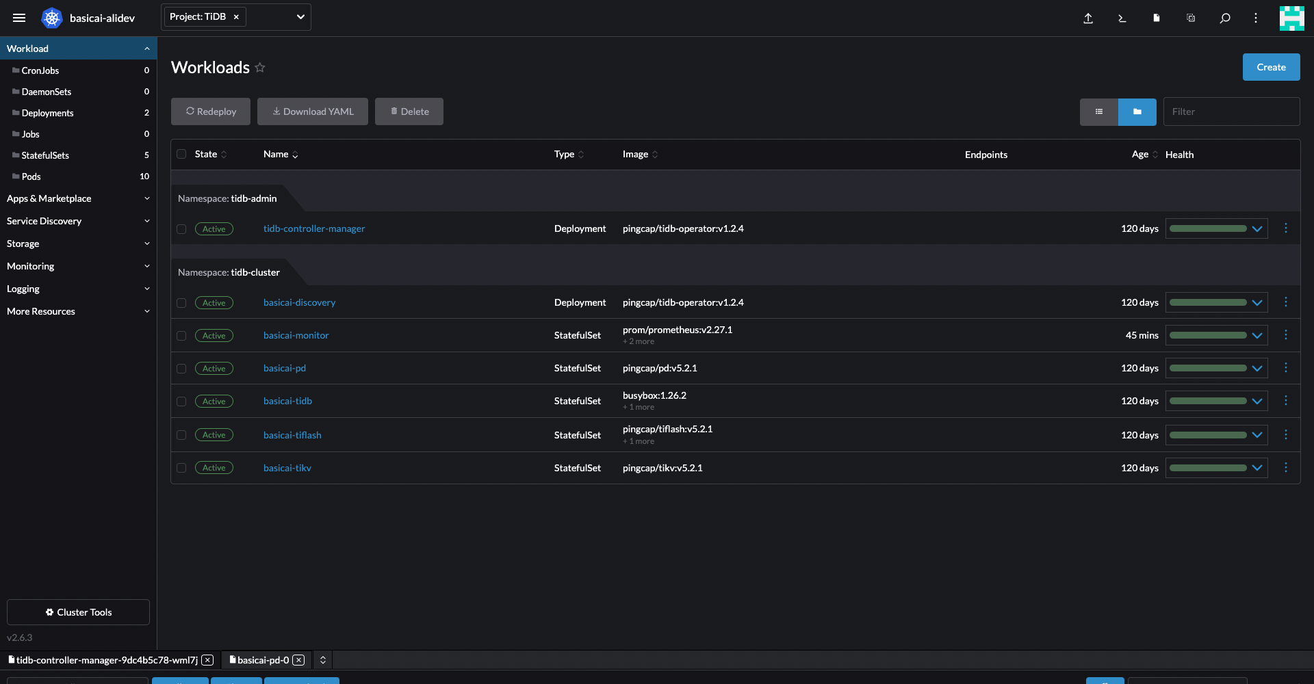The image size is (1314, 684).
Task: Switch to namespace-grouped folder view
Action: pyautogui.click(x=1137, y=111)
